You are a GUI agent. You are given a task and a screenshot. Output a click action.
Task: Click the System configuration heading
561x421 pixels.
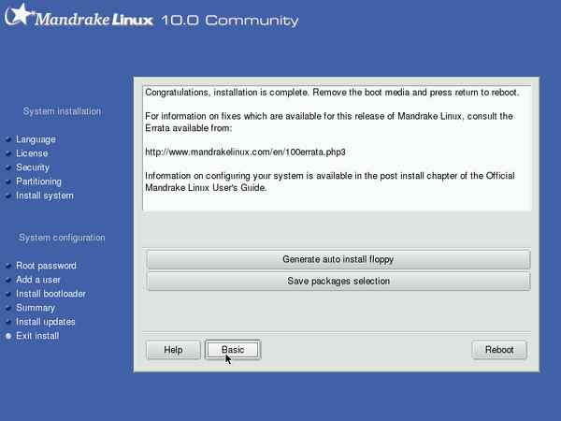(62, 238)
